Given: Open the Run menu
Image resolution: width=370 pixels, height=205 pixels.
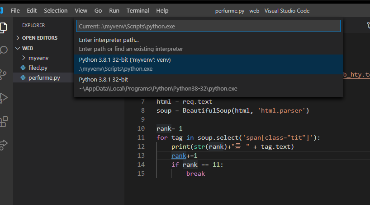Looking at the screenshot, I should pyautogui.click(x=114, y=10).
